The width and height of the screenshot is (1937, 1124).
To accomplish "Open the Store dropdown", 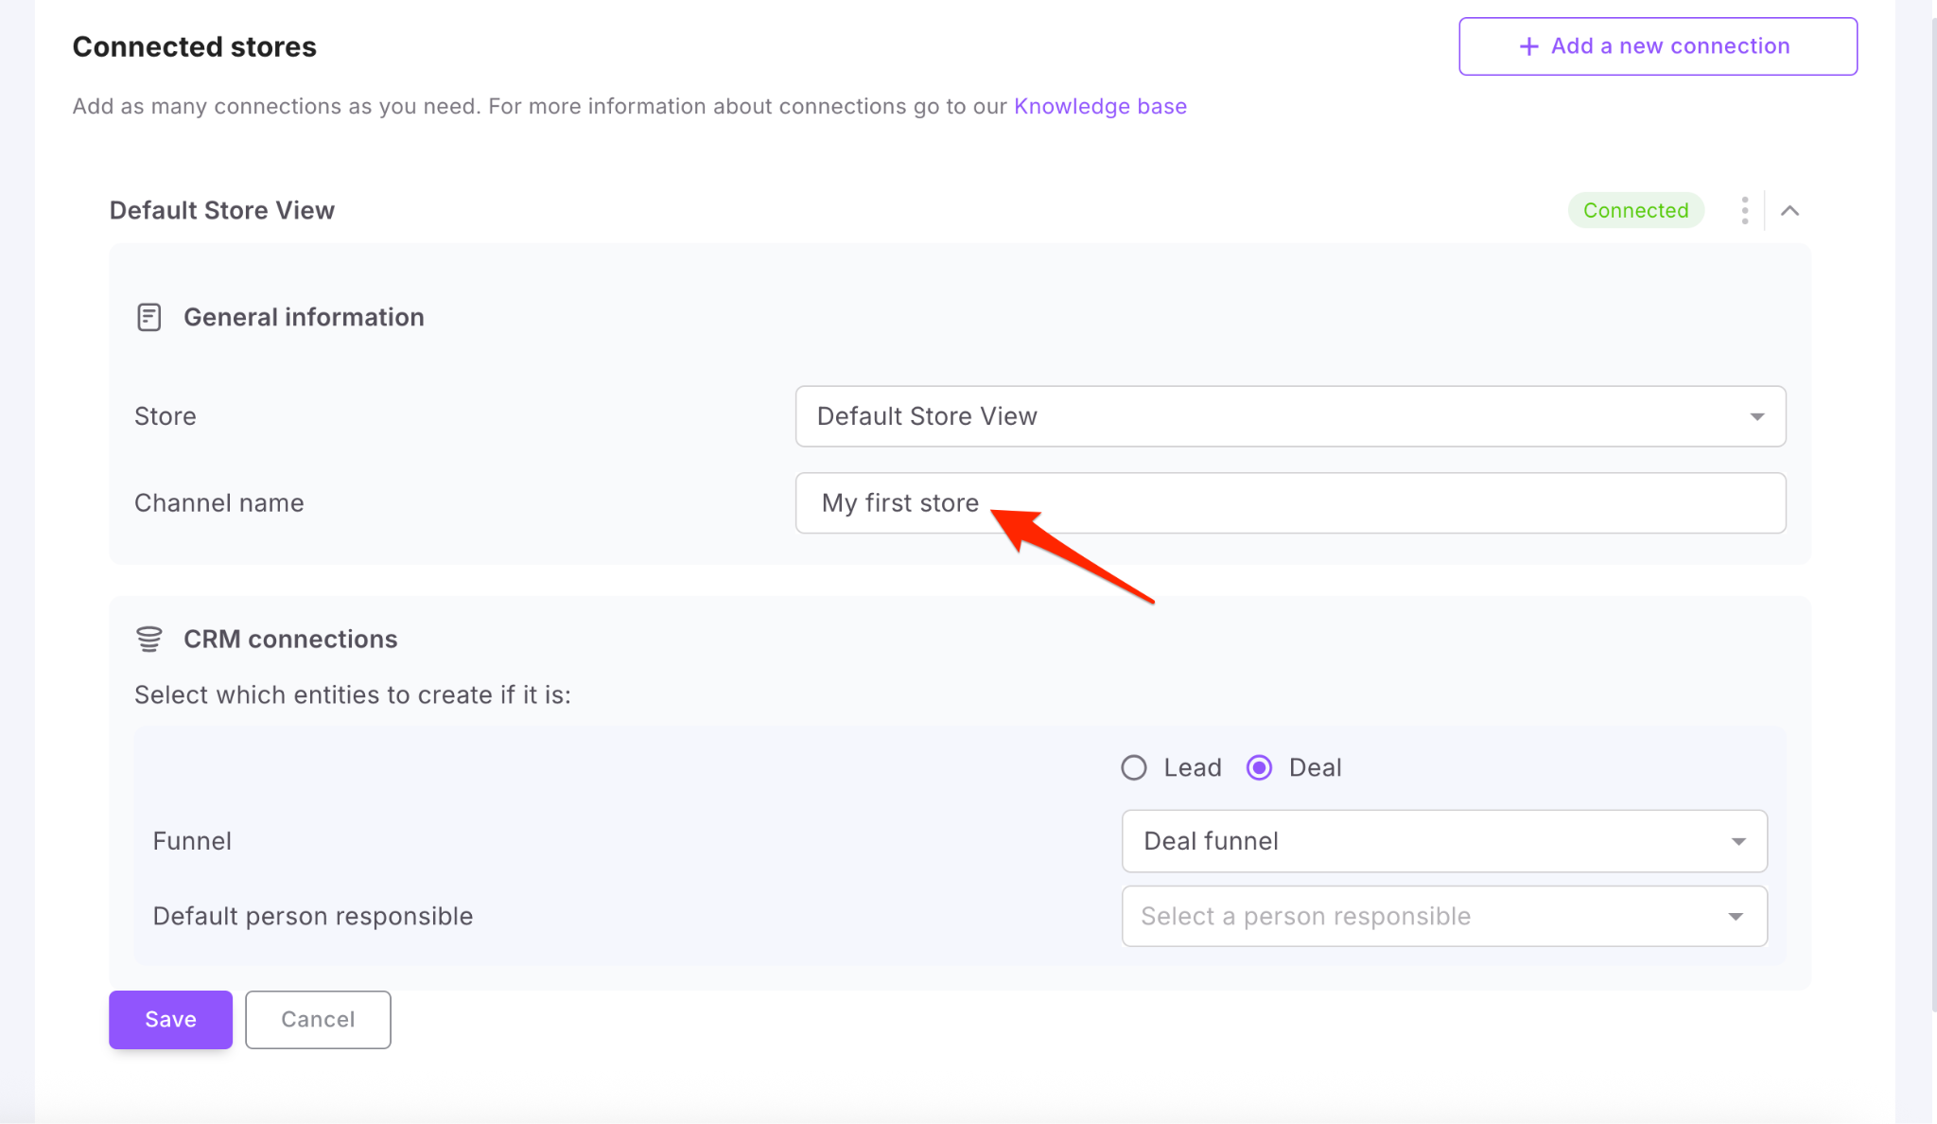I will pyautogui.click(x=1289, y=416).
